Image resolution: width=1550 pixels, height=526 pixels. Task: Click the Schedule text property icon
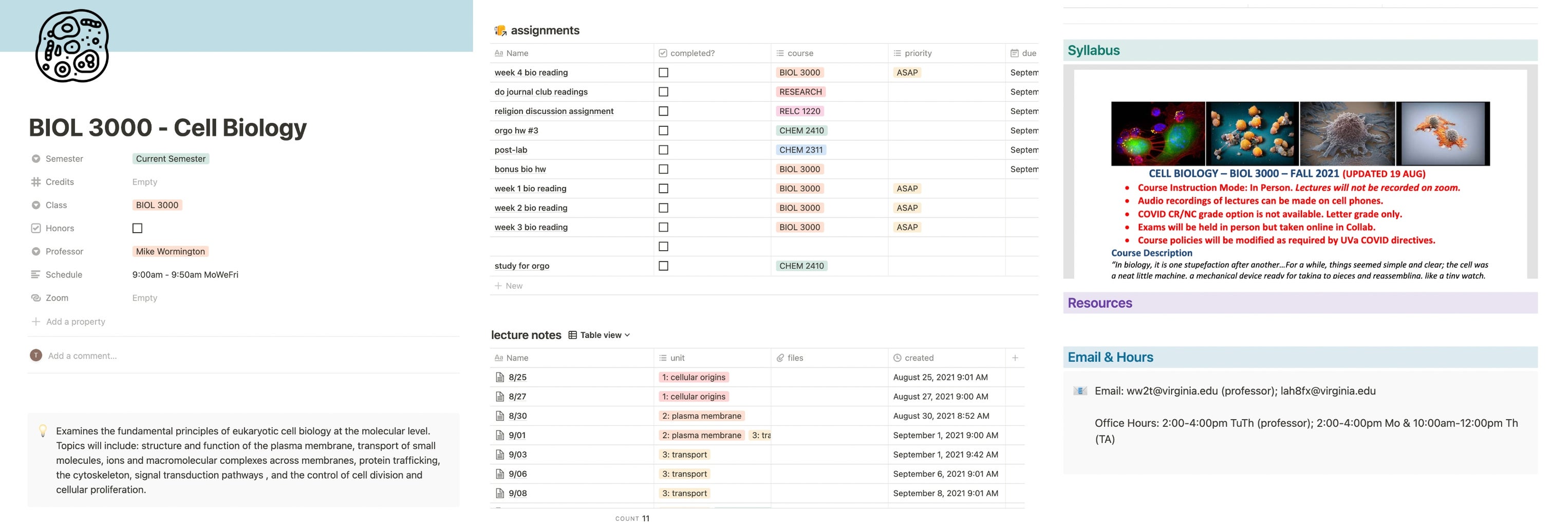[x=35, y=274]
